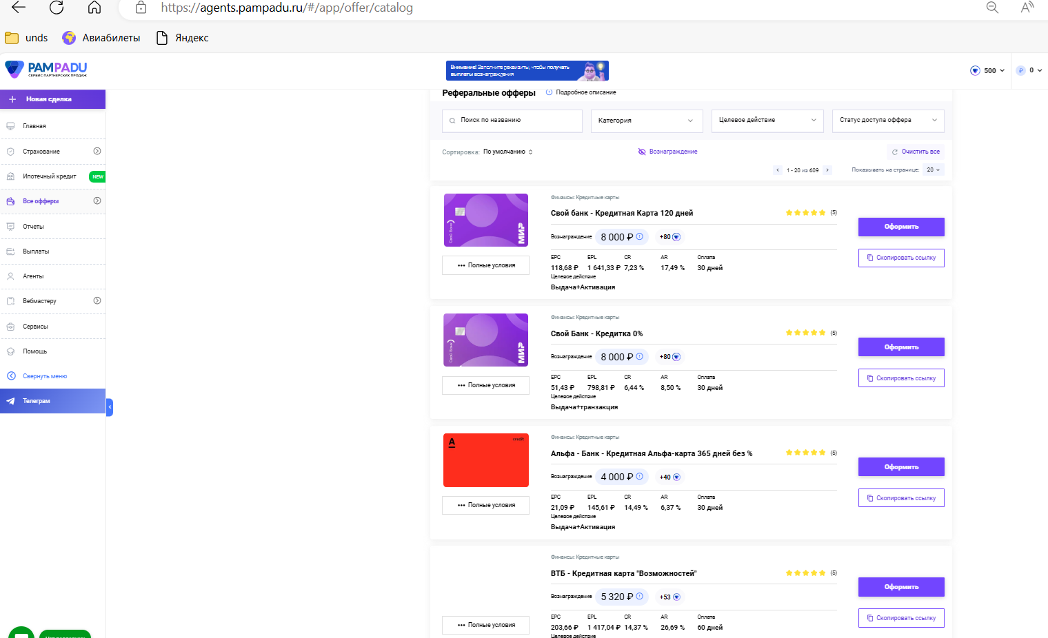Screen dimensions: 1048x638
Task: Clear filters with Очистить все
Action: 916,152
